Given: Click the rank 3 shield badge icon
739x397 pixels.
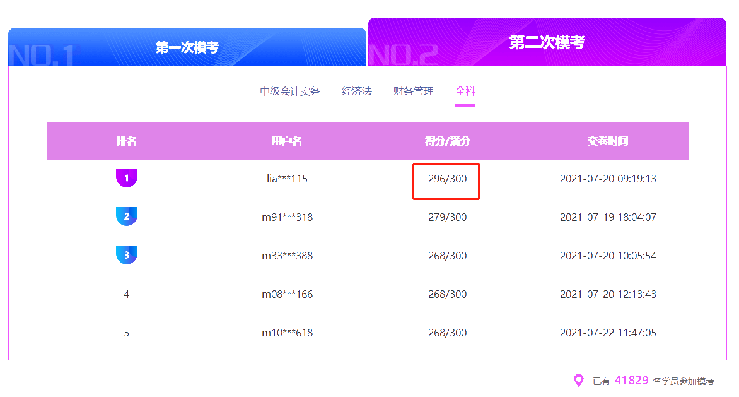Looking at the screenshot, I should 126,255.
